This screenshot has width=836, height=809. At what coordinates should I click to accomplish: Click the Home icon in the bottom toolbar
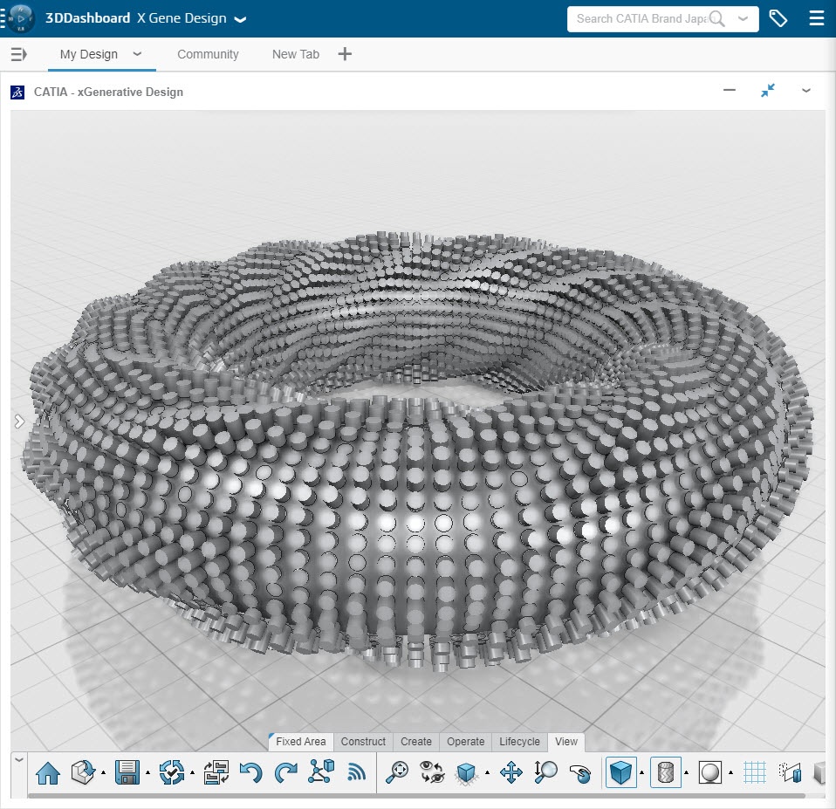(48, 772)
